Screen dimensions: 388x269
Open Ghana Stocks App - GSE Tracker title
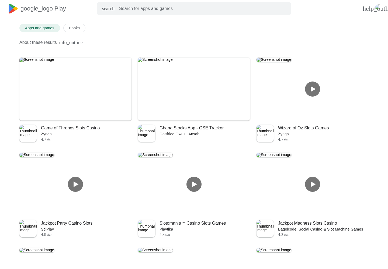pos(192,128)
